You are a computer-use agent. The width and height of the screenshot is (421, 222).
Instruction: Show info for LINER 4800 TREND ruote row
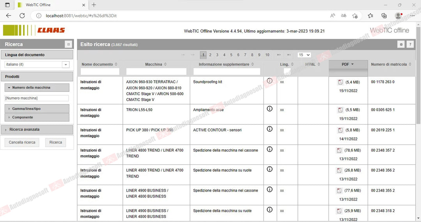270,169
